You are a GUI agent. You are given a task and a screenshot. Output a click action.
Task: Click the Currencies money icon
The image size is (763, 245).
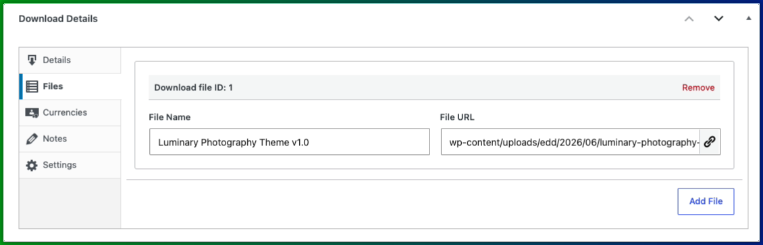click(32, 112)
